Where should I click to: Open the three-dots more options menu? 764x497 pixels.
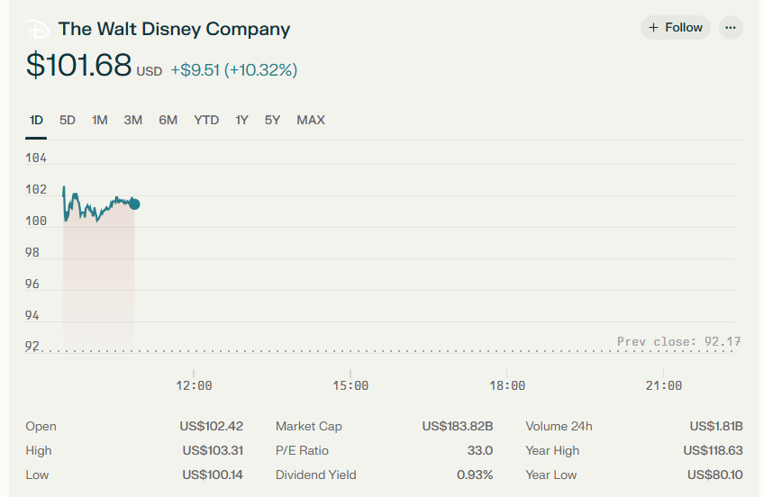[x=731, y=28]
